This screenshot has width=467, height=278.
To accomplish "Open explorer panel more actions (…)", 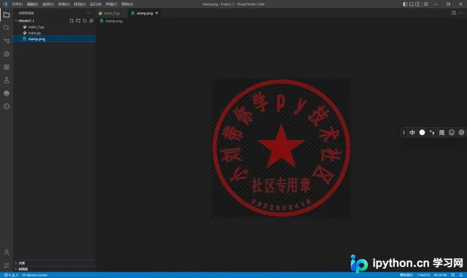I will click(89, 13).
